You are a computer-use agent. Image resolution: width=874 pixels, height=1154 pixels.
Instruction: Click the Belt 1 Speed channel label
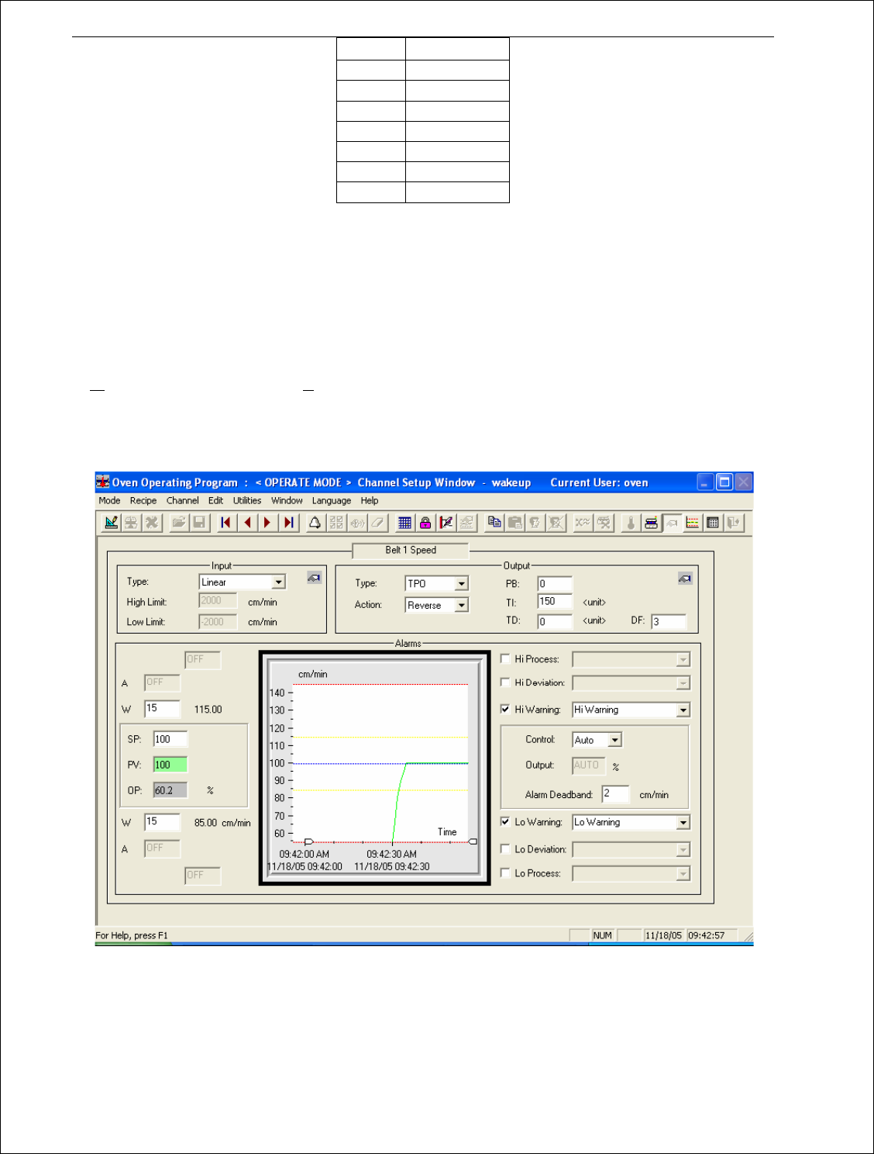411,550
